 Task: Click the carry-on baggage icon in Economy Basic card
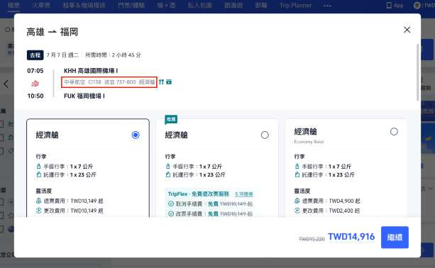click(297, 167)
